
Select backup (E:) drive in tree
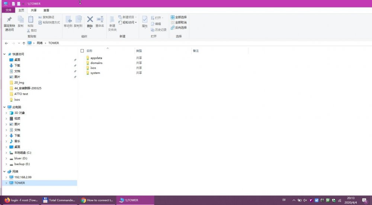pyautogui.click(x=22, y=164)
